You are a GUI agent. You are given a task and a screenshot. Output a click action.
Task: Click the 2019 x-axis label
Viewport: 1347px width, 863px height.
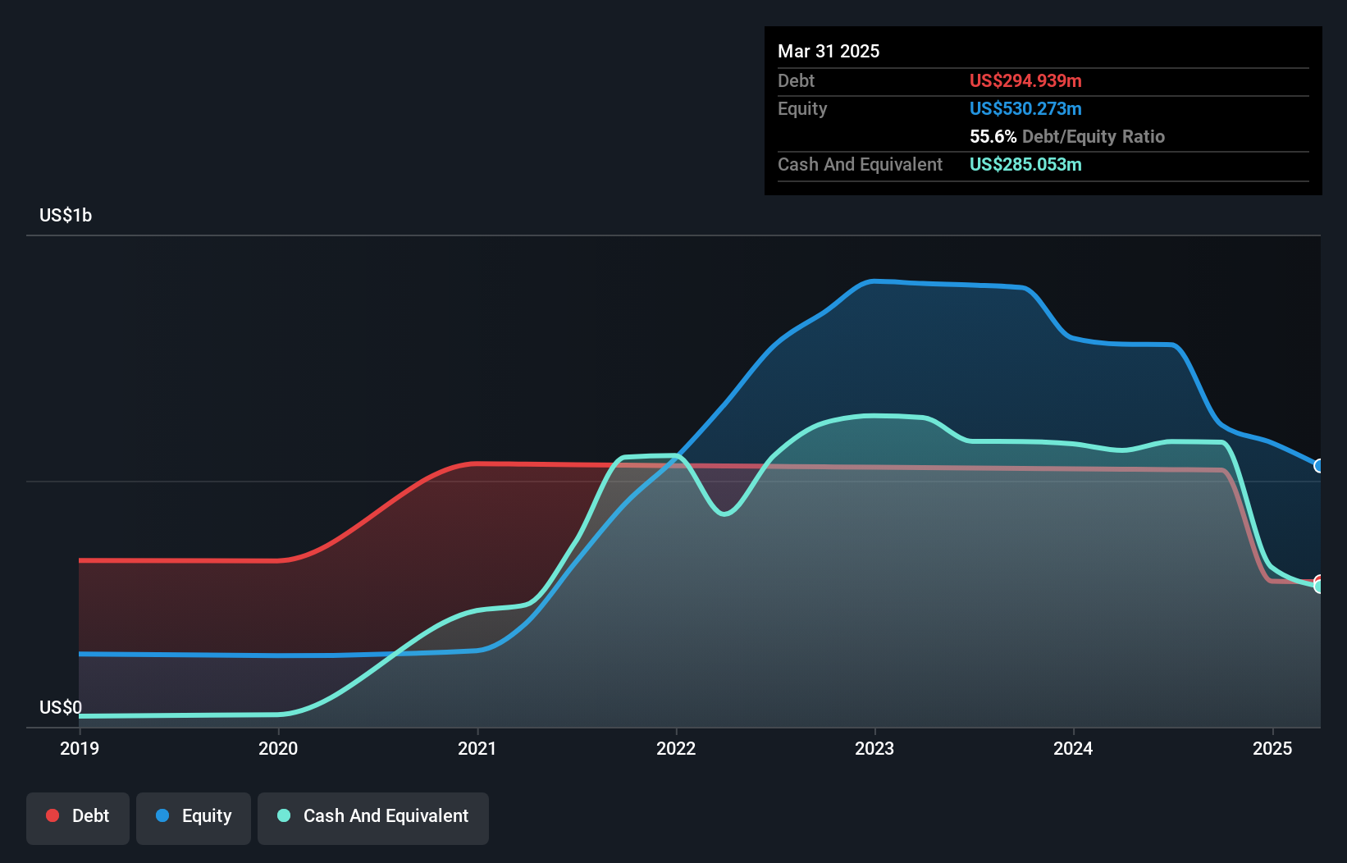tap(80, 748)
